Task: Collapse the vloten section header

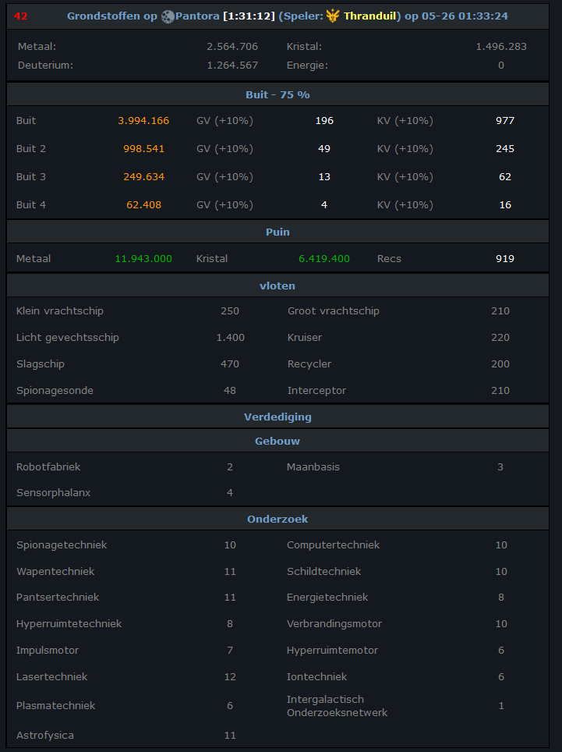Action: pyautogui.click(x=278, y=286)
